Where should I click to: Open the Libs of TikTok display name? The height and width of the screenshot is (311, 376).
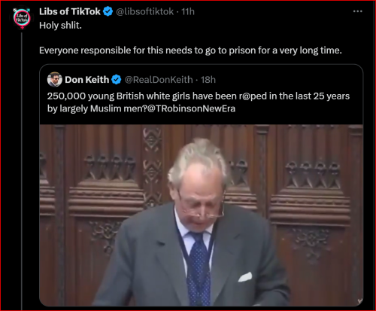tap(70, 11)
